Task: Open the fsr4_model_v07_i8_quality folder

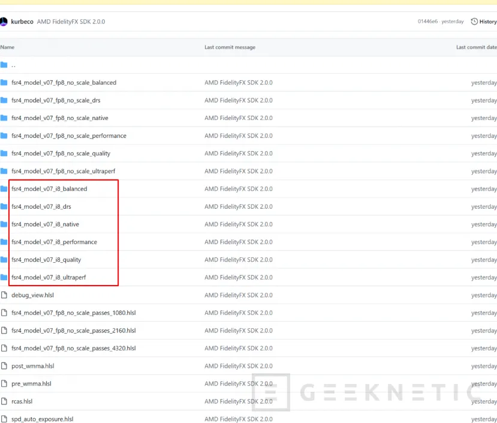Action: click(46, 260)
